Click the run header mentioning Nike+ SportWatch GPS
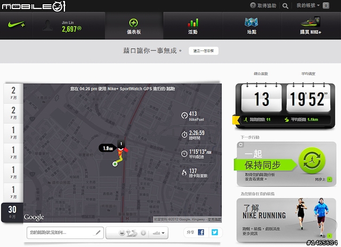341x247 pixels. point(123,89)
